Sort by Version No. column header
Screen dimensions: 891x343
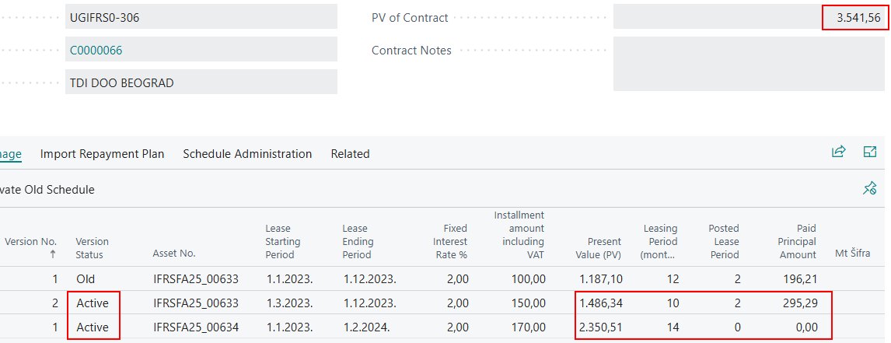[x=30, y=247]
